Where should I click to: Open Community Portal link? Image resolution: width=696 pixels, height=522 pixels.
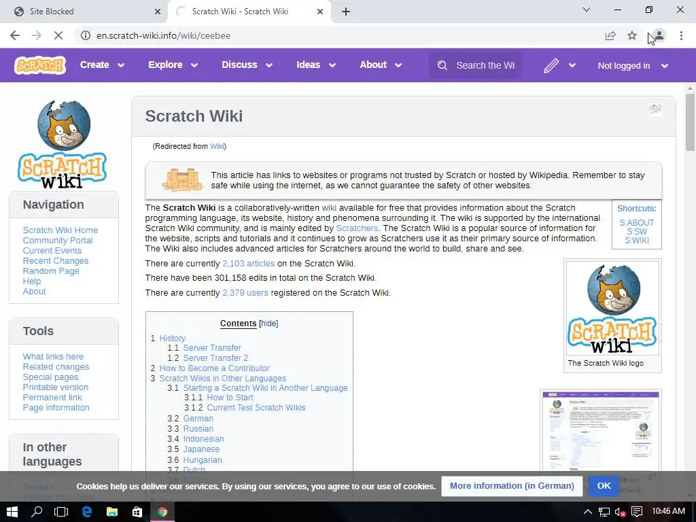point(58,240)
